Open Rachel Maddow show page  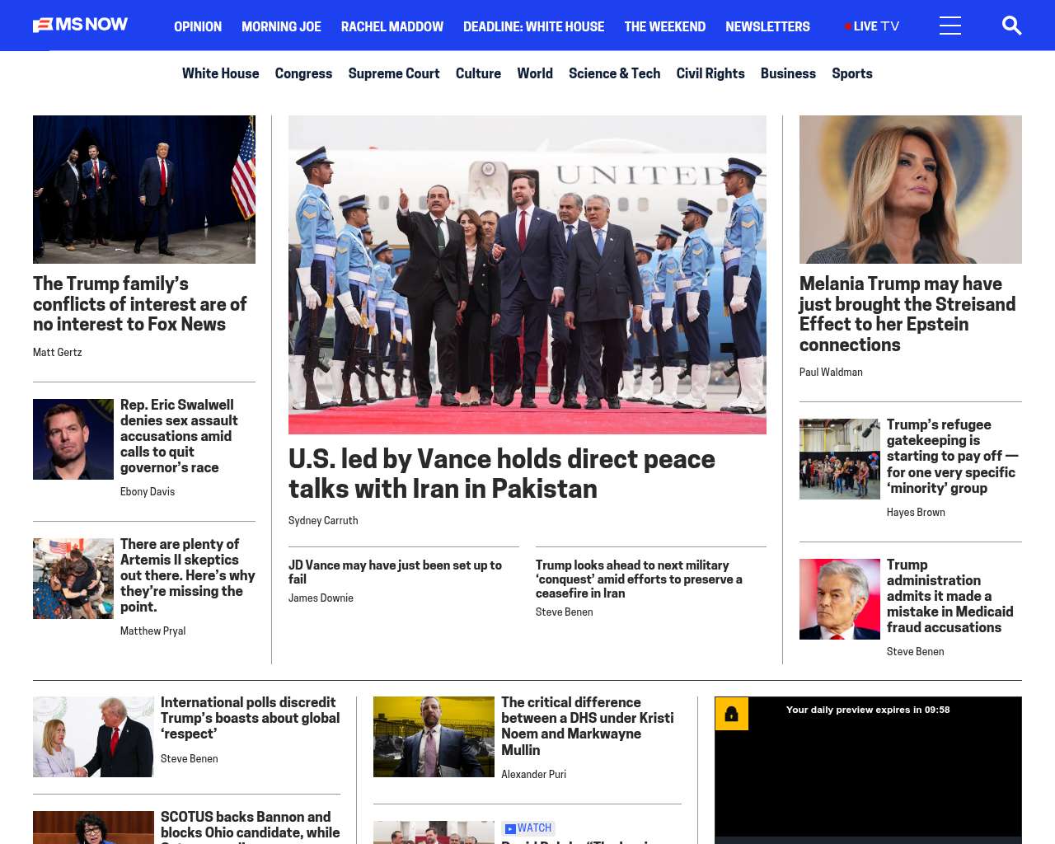[x=392, y=26]
